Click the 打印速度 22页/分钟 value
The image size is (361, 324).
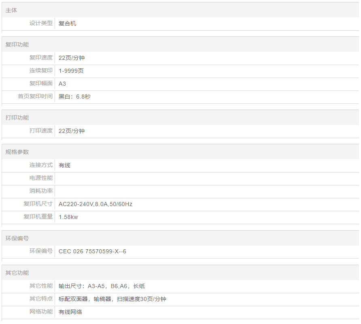(x=72, y=131)
